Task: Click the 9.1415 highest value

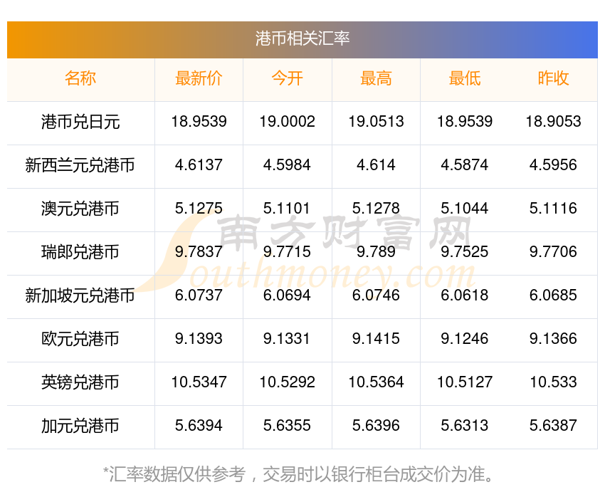Action: coord(376,338)
